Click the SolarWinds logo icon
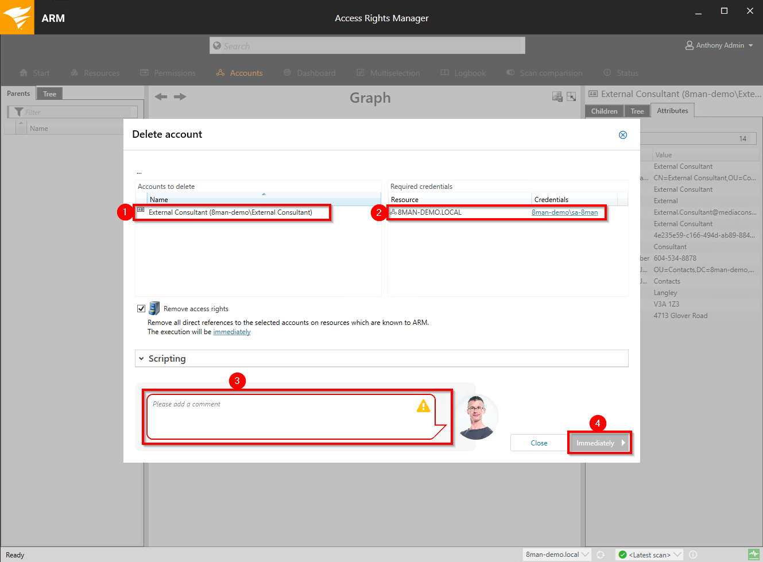 pos(17,17)
